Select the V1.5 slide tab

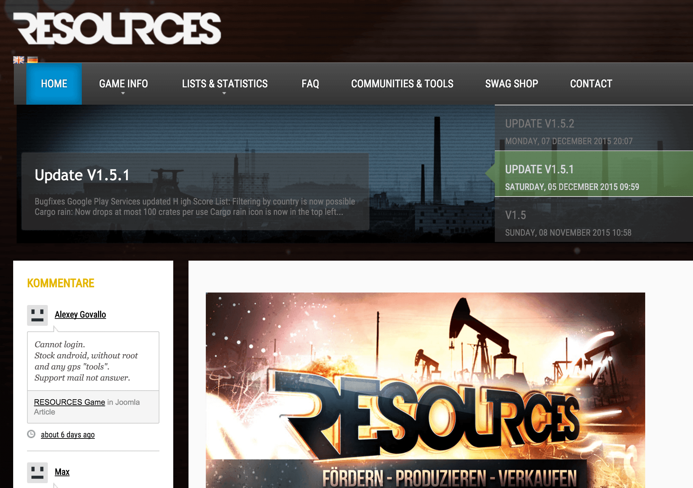click(594, 219)
